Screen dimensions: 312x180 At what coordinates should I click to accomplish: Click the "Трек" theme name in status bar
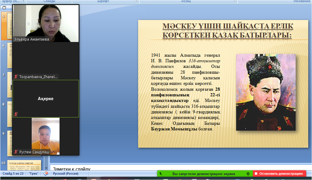33,174
